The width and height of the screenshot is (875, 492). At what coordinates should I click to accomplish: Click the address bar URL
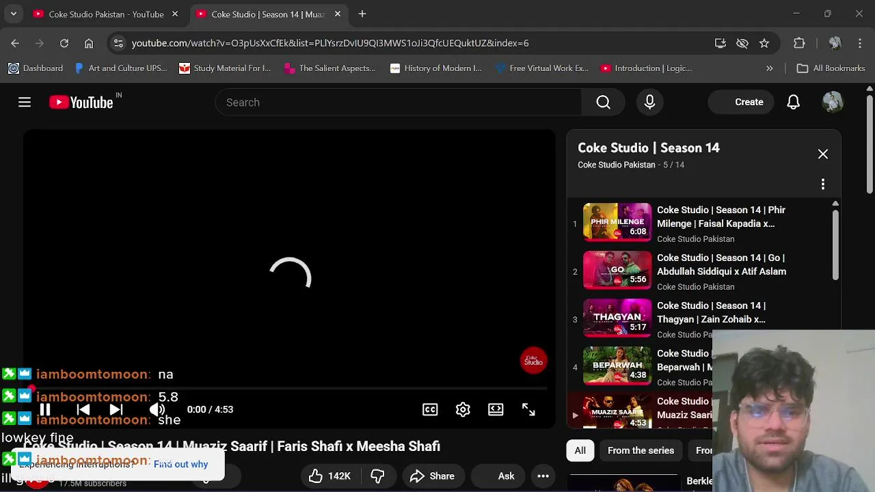pyautogui.click(x=330, y=43)
